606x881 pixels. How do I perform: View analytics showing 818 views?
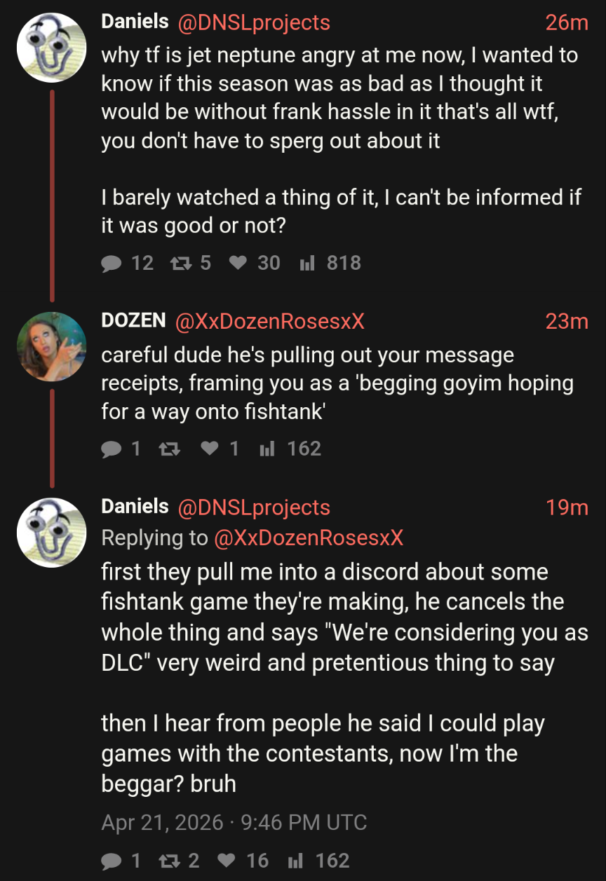click(x=307, y=263)
